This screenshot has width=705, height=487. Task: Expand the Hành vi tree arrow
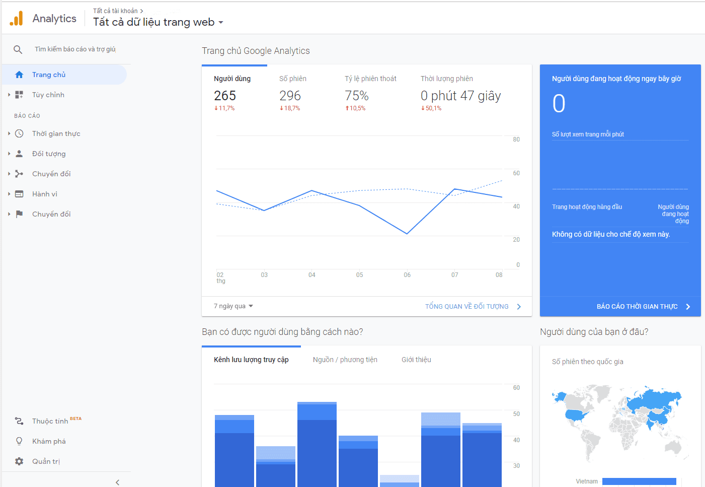[9, 194]
